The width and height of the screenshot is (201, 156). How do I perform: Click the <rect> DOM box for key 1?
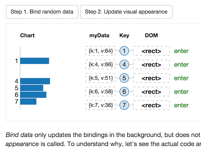click(x=151, y=51)
